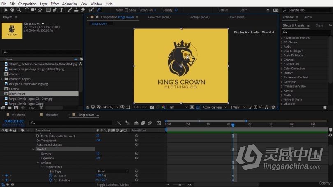Screen dimensions: 333x187
Task: Select the Puppet Pin tool
Action: [x=99, y=10]
